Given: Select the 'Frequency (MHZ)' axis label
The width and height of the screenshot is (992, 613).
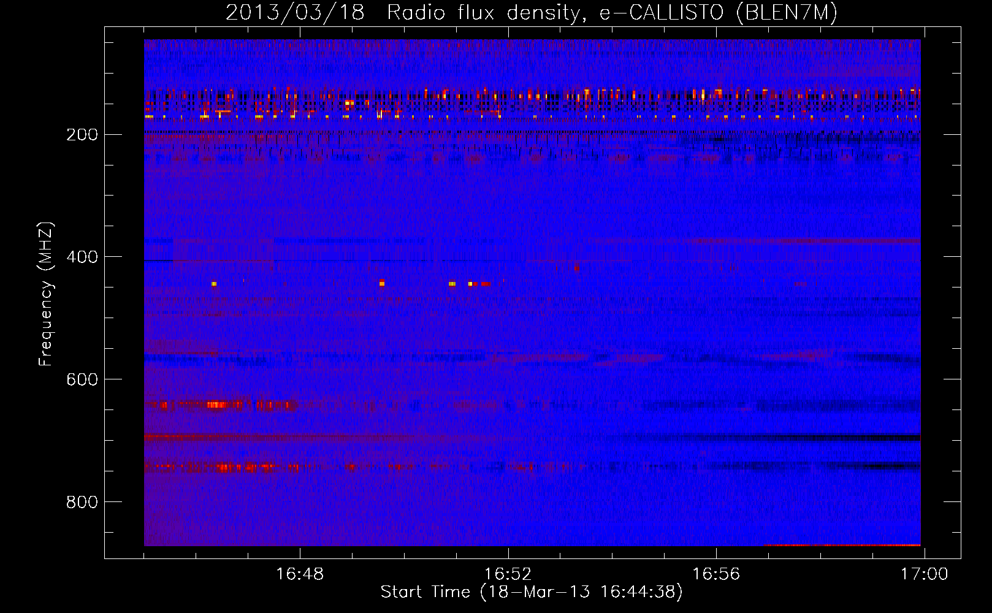Looking at the screenshot, I should [46, 294].
